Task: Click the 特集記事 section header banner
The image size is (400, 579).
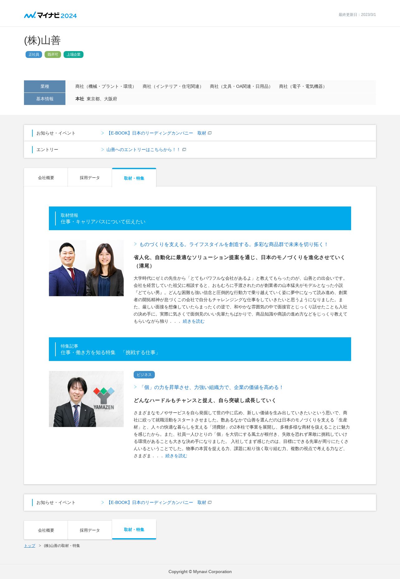Action: pyautogui.click(x=200, y=349)
